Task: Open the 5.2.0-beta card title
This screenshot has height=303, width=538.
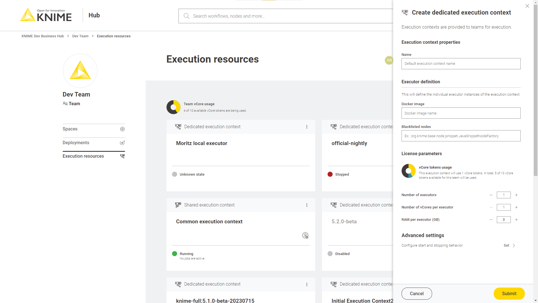Action: coord(344,222)
